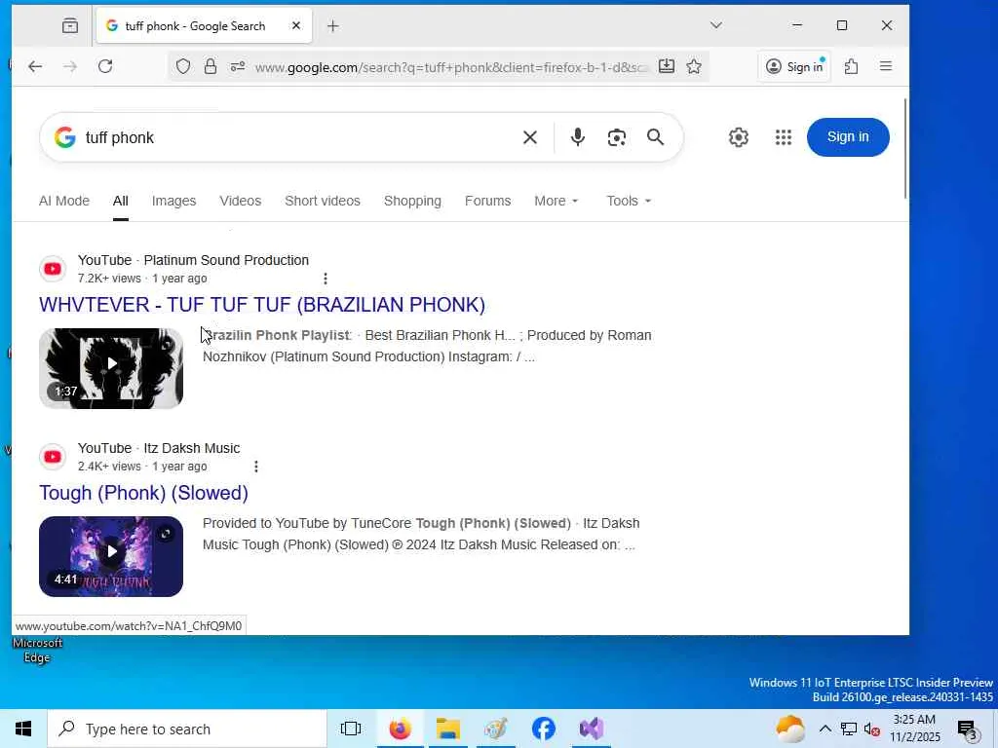This screenshot has height=748, width=998.
Task: Click the install/save page icon in address bar
Action: pos(667,66)
